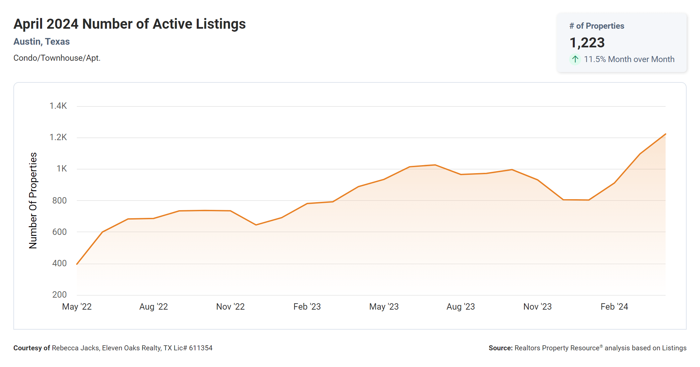Viewport: 700px width, 367px height.
Task: Click the 11.5% Month over Month text
Action: click(x=629, y=59)
